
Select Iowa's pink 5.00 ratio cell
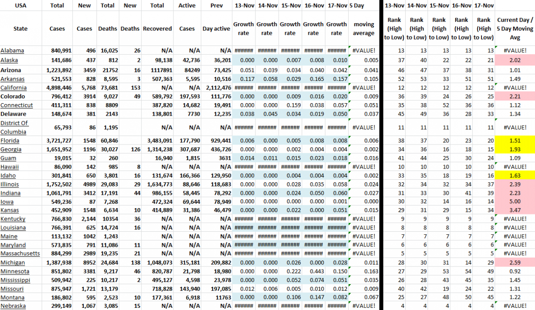(x=515, y=201)
